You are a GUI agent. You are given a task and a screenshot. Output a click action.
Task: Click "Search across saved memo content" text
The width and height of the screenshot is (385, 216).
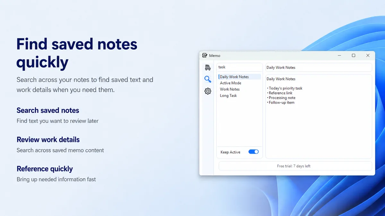pyautogui.click(x=60, y=150)
